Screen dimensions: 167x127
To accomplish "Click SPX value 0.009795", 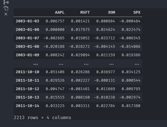I will pos(131,89).
